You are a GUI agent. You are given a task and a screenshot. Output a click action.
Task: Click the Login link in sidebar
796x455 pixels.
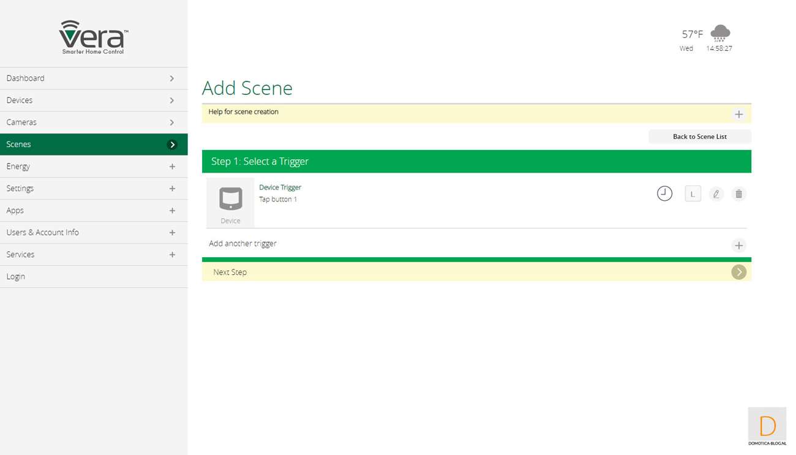click(x=16, y=277)
